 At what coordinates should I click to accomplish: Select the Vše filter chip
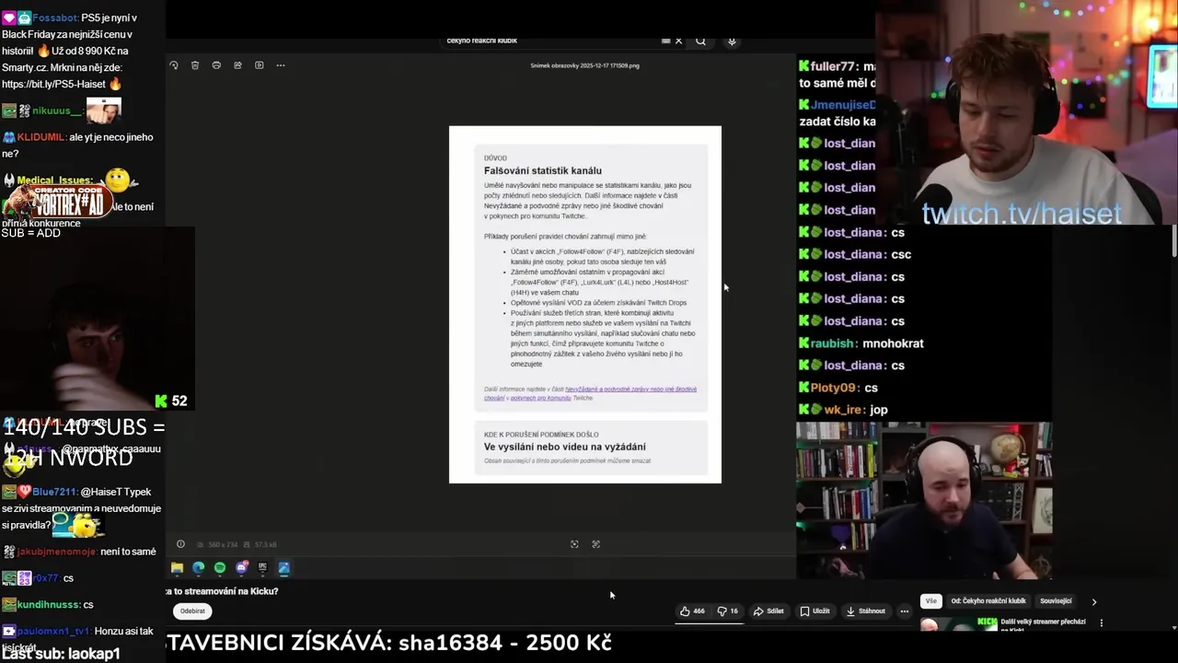click(930, 601)
